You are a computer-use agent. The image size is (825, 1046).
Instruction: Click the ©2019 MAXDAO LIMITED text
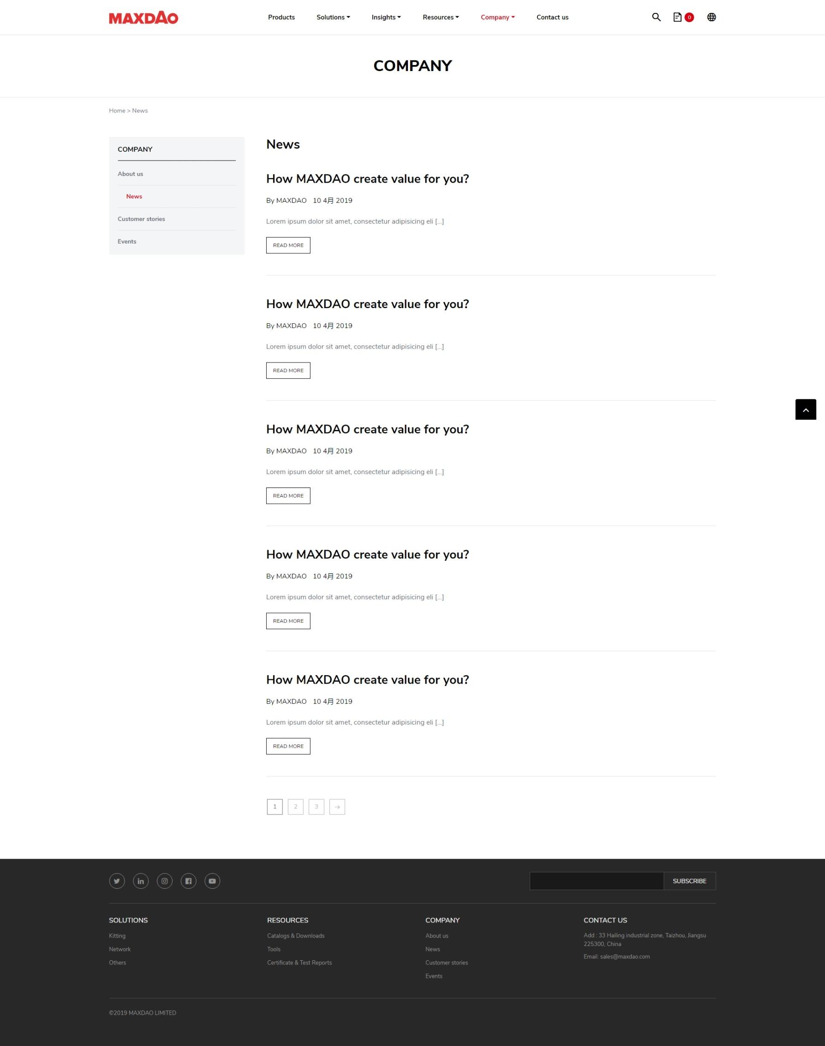coord(143,1013)
